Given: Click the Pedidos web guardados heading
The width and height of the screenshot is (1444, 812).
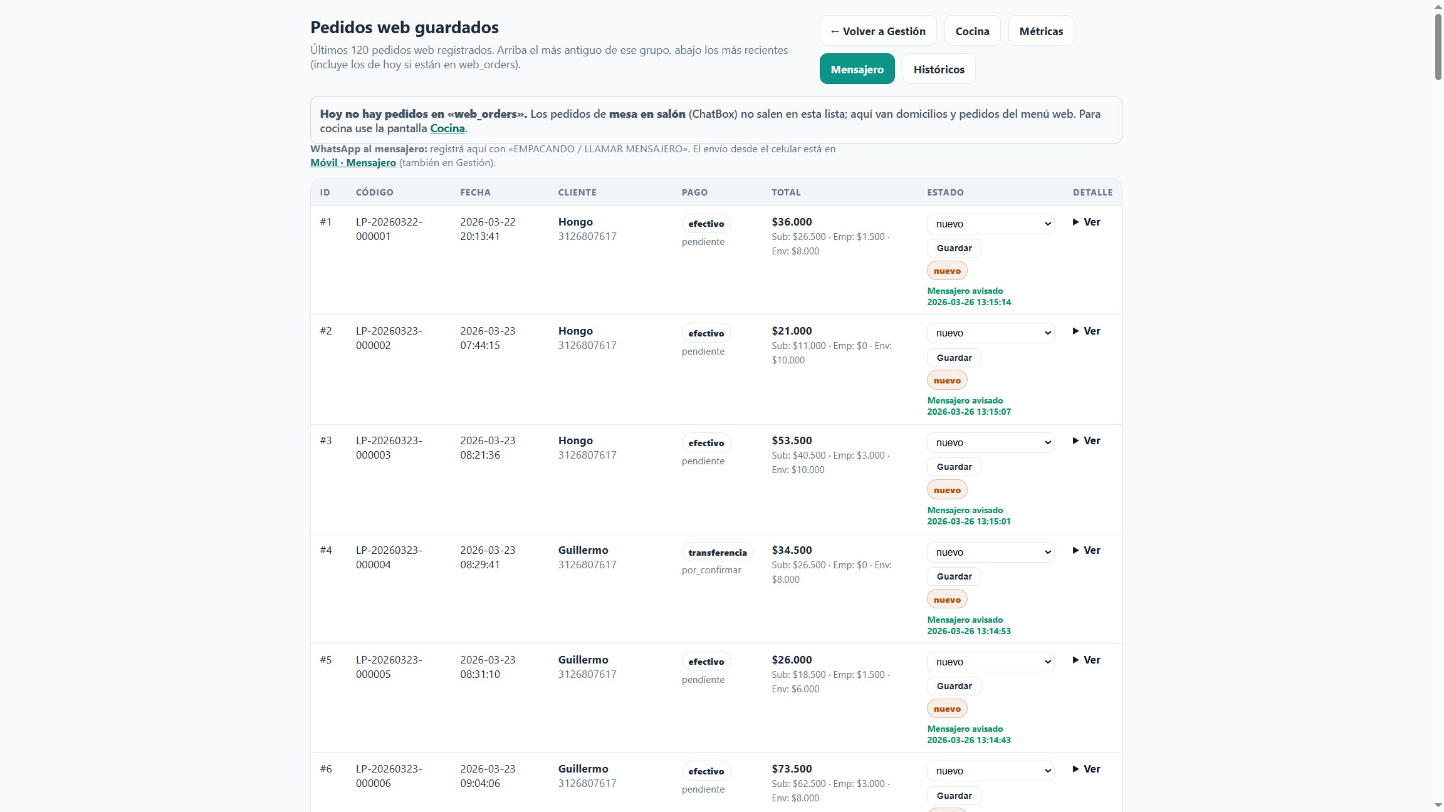Looking at the screenshot, I should coord(404,28).
